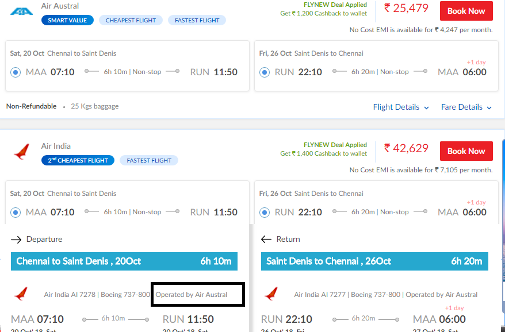The height and width of the screenshot is (332, 505).
Task: Click Air India logo beside flight AI 7277
Action: tap(271, 295)
